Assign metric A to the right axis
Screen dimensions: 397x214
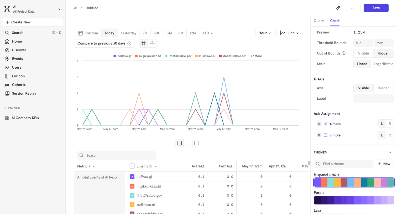pos(390,124)
